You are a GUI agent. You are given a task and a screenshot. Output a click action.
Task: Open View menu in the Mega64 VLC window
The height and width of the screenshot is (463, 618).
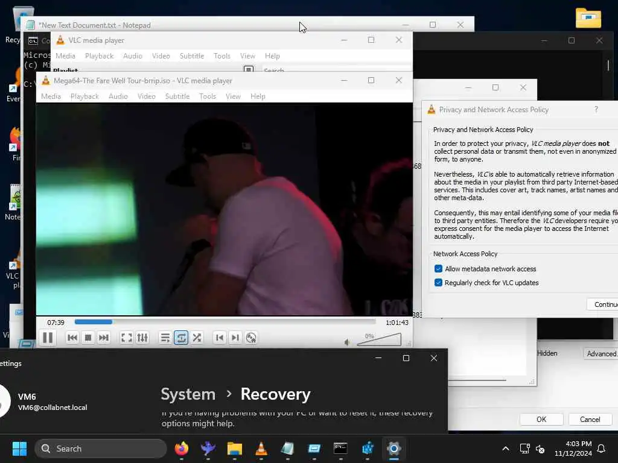[x=233, y=96]
